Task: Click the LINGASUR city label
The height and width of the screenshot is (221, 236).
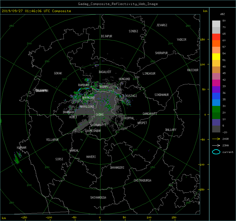Action: [149, 74]
